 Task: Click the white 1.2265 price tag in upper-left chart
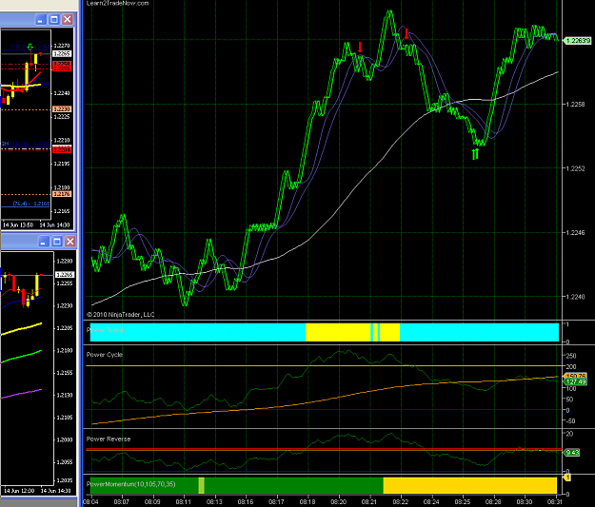coord(62,54)
